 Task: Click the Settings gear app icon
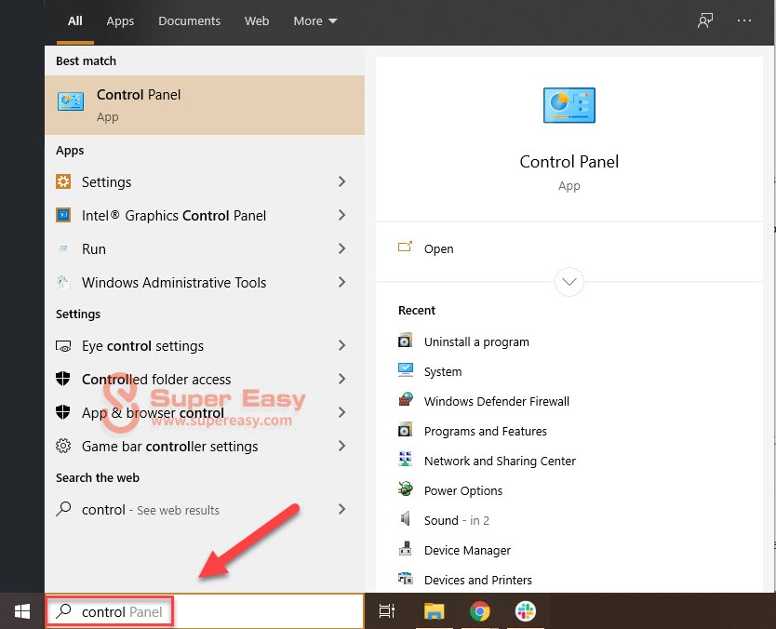point(63,181)
